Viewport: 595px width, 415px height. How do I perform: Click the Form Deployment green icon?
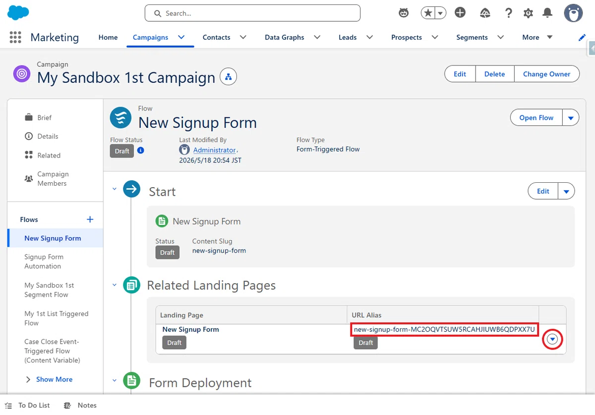point(132,380)
